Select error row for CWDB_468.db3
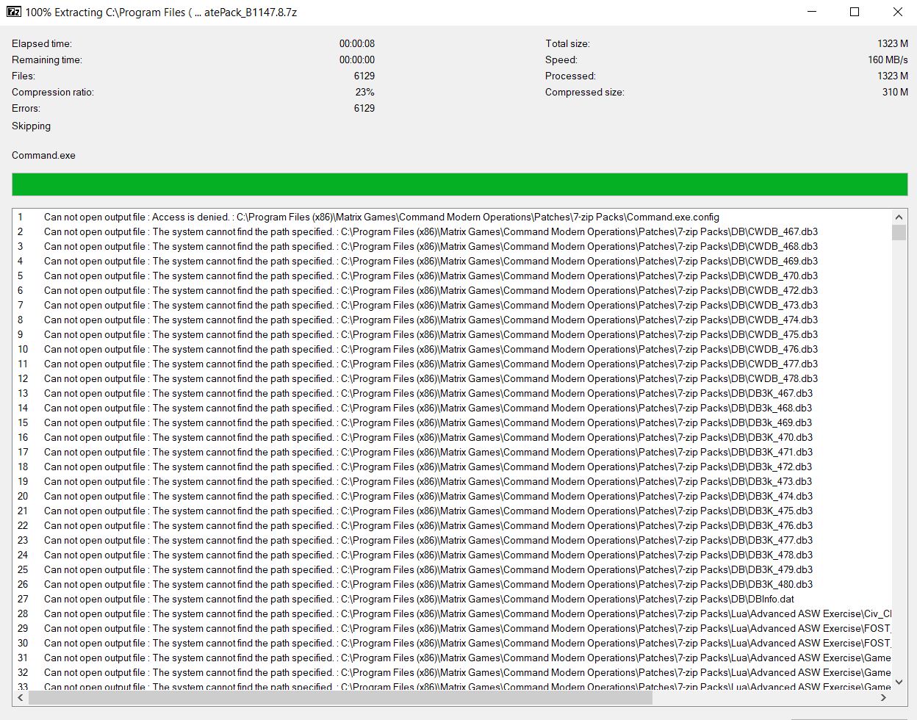 452,246
